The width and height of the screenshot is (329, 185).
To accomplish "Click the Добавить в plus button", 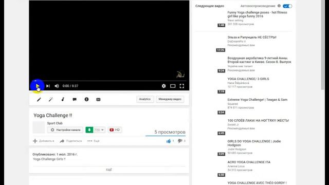I will [x=43, y=141].
